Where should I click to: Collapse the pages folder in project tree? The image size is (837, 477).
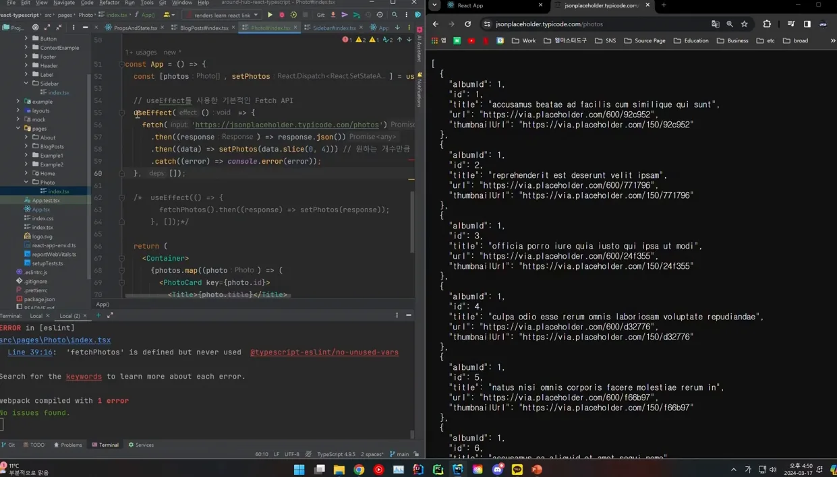coord(18,128)
